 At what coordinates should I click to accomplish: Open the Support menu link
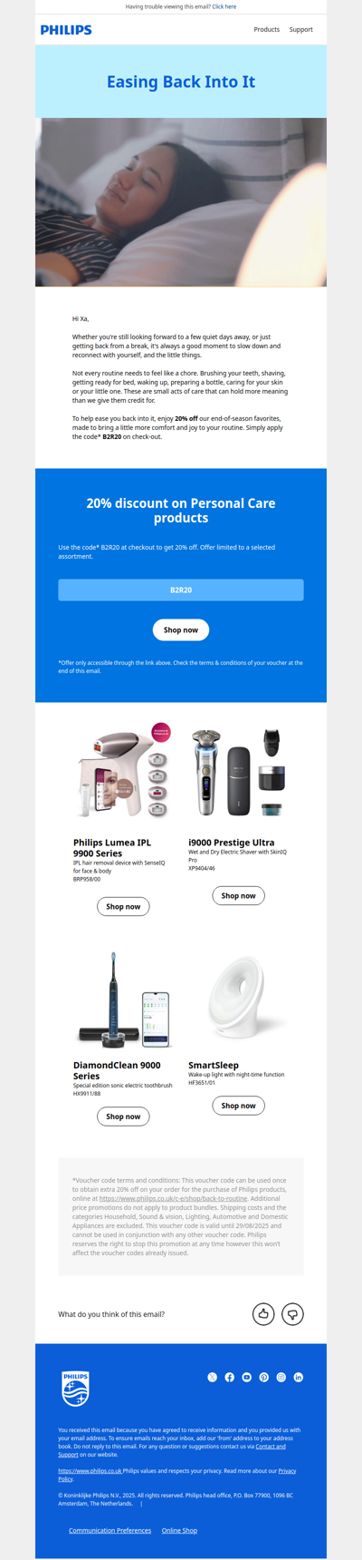tap(300, 30)
